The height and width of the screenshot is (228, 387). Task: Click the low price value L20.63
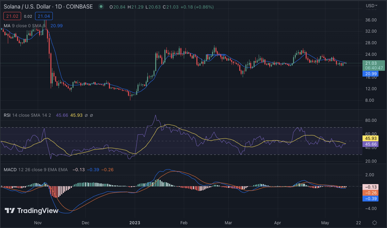coord(153,7)
